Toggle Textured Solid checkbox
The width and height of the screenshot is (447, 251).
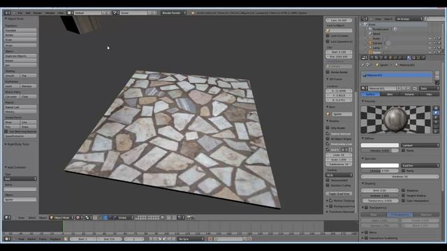pos(328,180)
